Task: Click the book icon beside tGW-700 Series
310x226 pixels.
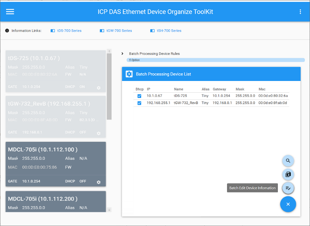Action: 102,30
